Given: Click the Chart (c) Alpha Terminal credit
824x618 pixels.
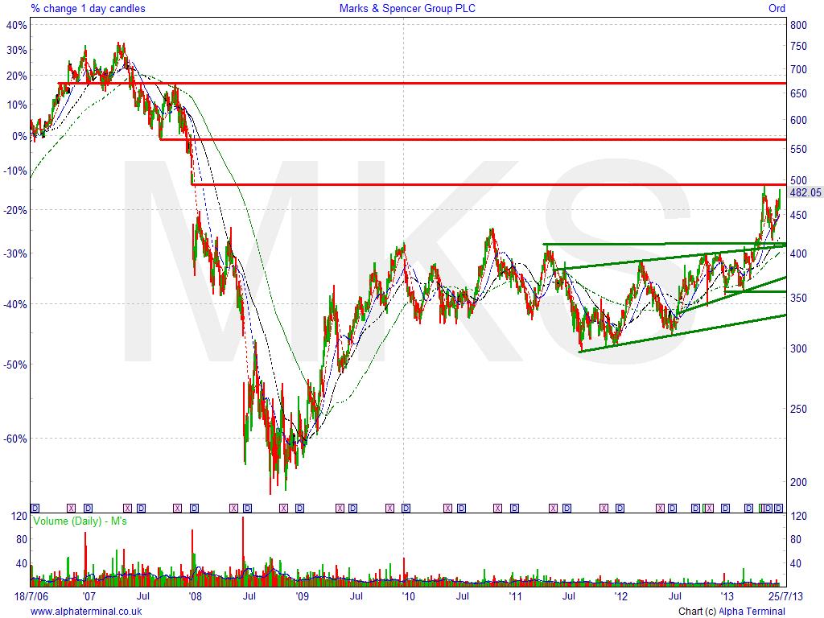Looking at the screenshot, I should pyautogui.click(x=731, y=612).
